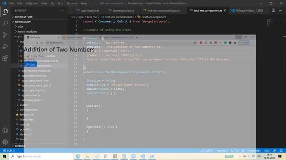Click the blue Click Me button
286x160 pixels.
point(30,64)
